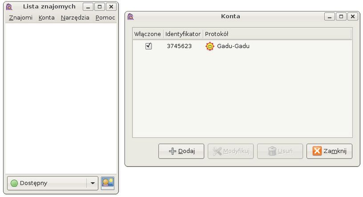The width and height of the screenshot is (363, 197).
Task: Minimize the Konta window
Action: (x=330, y=16)
